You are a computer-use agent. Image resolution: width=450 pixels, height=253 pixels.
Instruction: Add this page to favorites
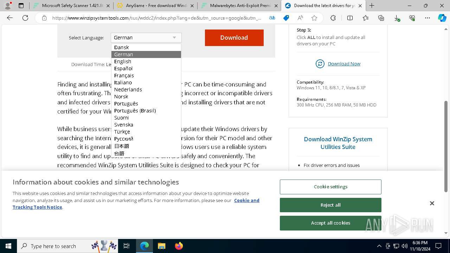(x=314, y=18)
